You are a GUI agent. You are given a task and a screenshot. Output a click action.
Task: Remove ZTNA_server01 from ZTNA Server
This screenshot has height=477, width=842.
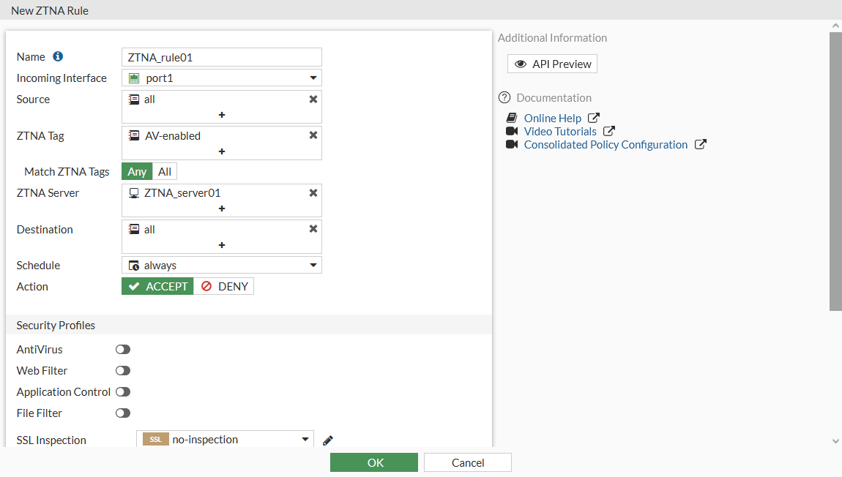pos(313,193)
